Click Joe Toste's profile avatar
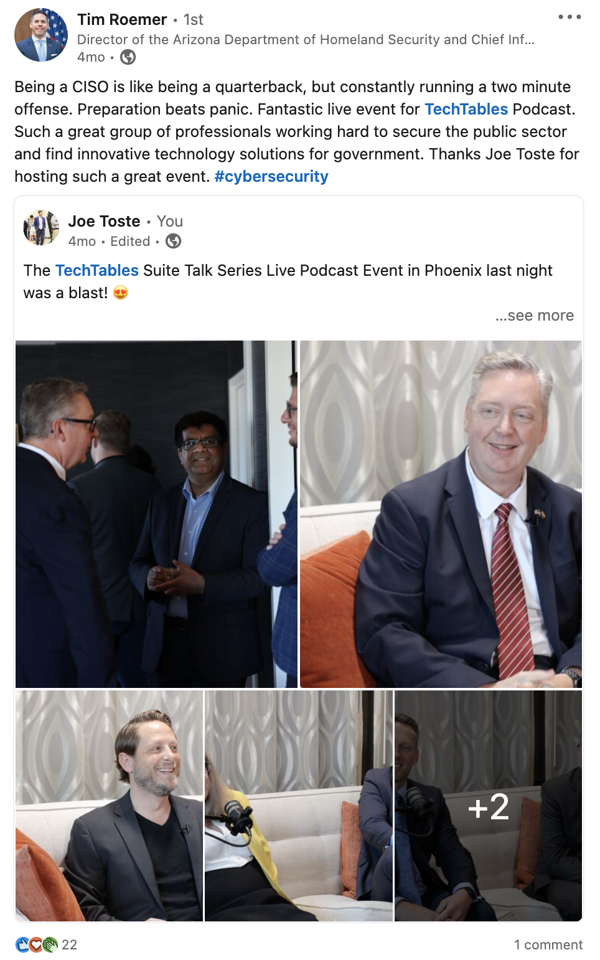This screenshot has height=960, width=600. (x=41, y=227)
